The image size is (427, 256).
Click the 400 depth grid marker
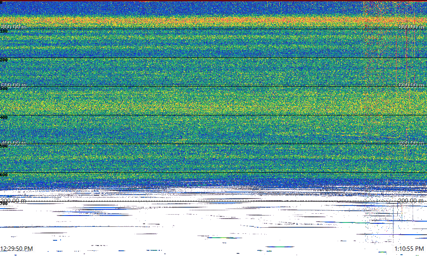pyautogui.click(x=4, y=118)
